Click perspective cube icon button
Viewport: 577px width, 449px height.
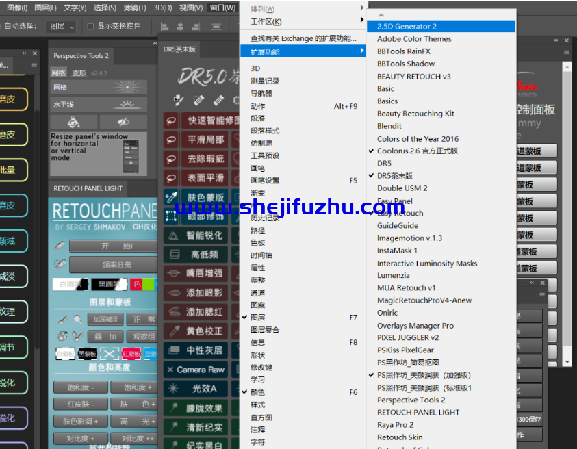click(x=74, y=122)
